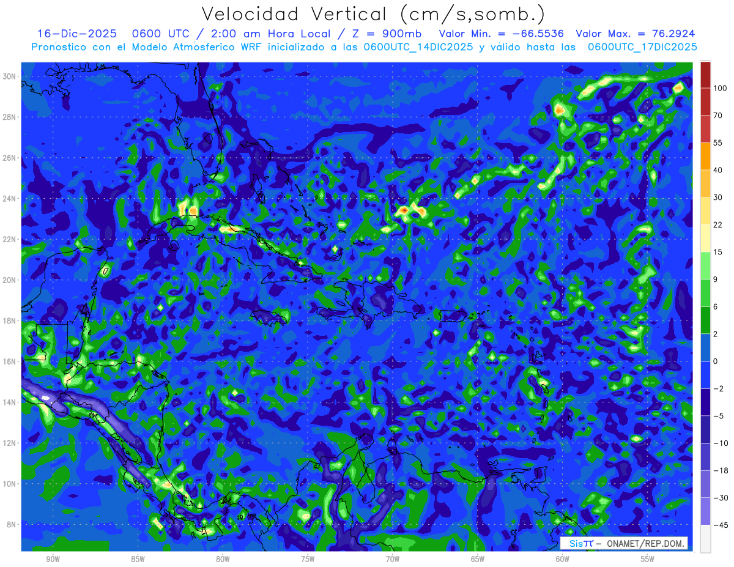Click the "65W" longitude label
Screen dimensions: 734x567
click(x=478, y=559)
